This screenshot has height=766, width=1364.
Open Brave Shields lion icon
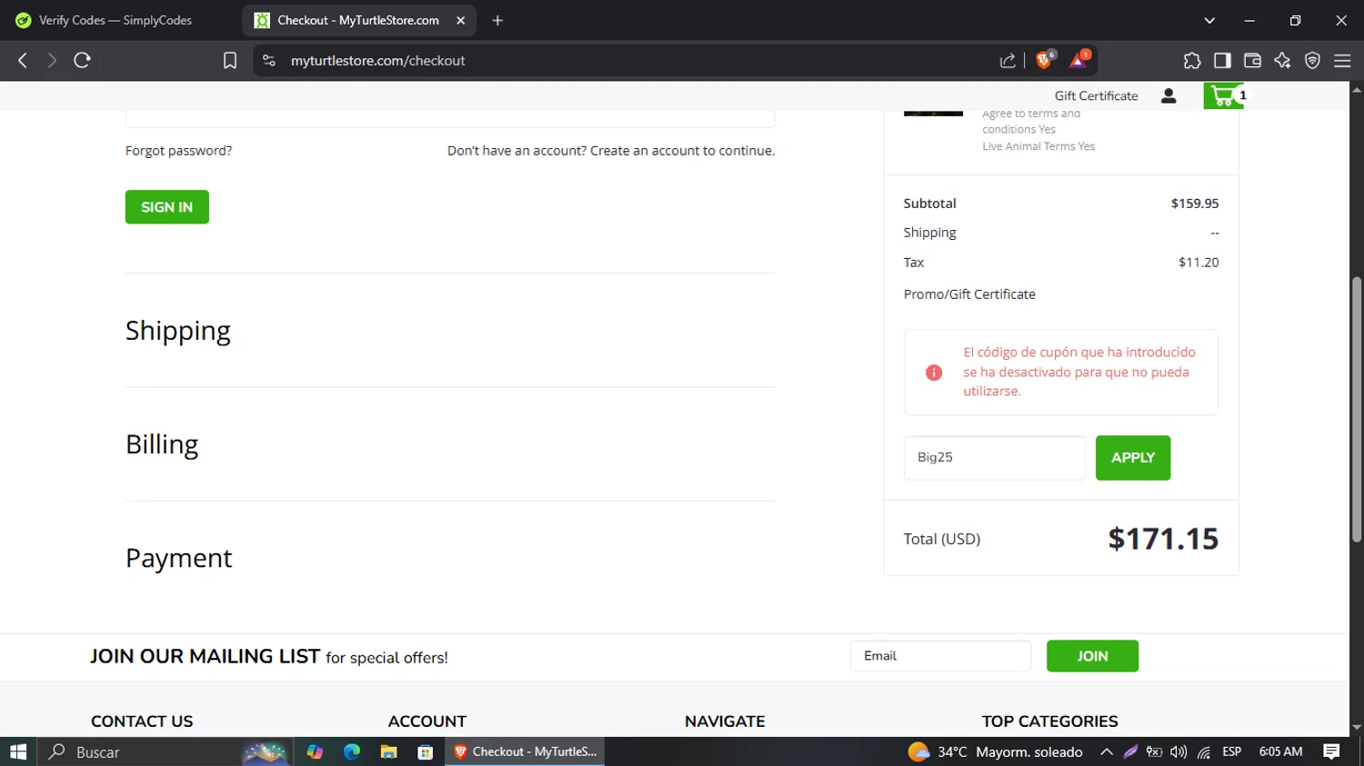tap(1045, 60)
